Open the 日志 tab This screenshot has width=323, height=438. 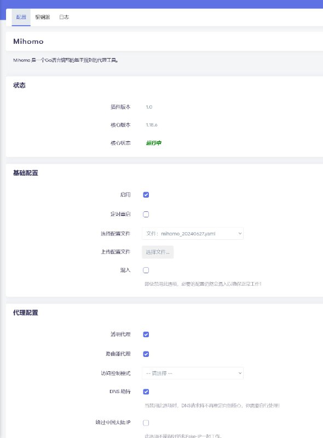[x=64, y=17]
